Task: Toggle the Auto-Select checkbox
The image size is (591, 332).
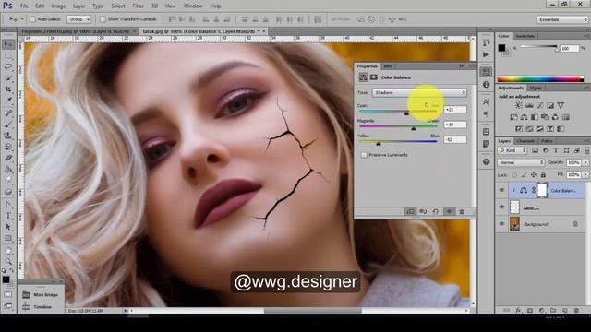Action: point(33,19)
